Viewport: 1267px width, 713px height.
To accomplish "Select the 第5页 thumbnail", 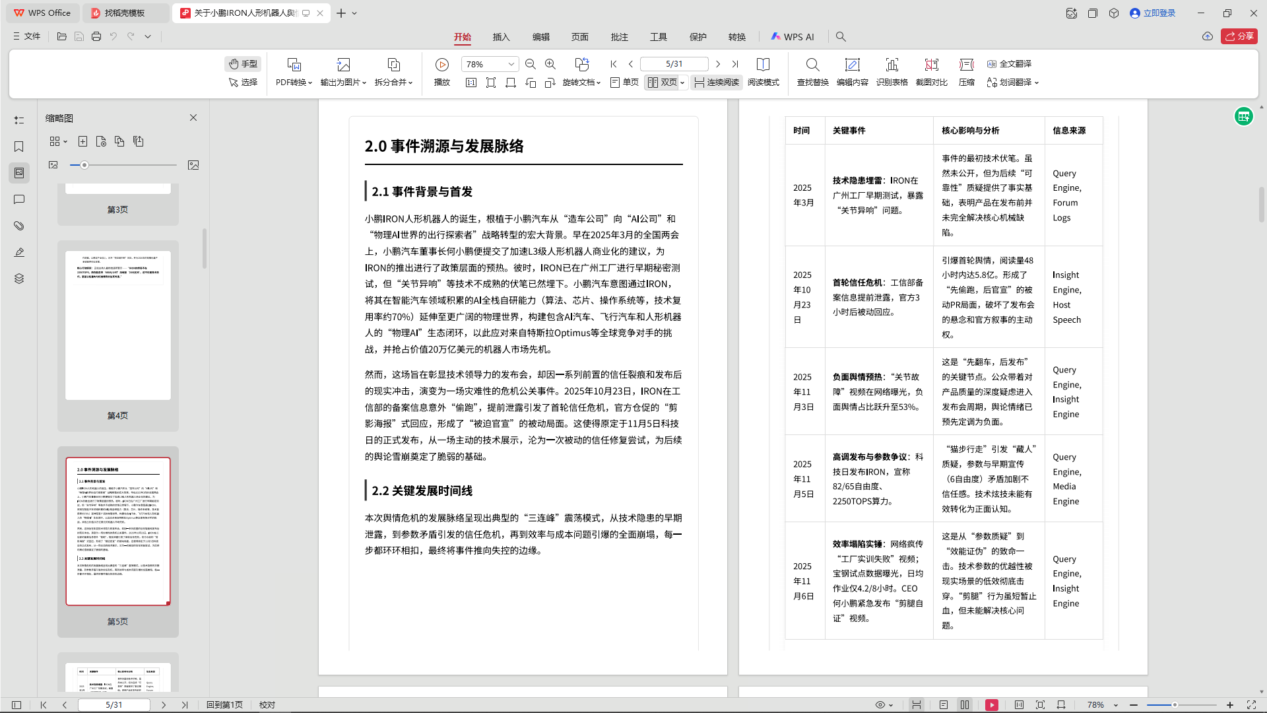I will (118, 541).
